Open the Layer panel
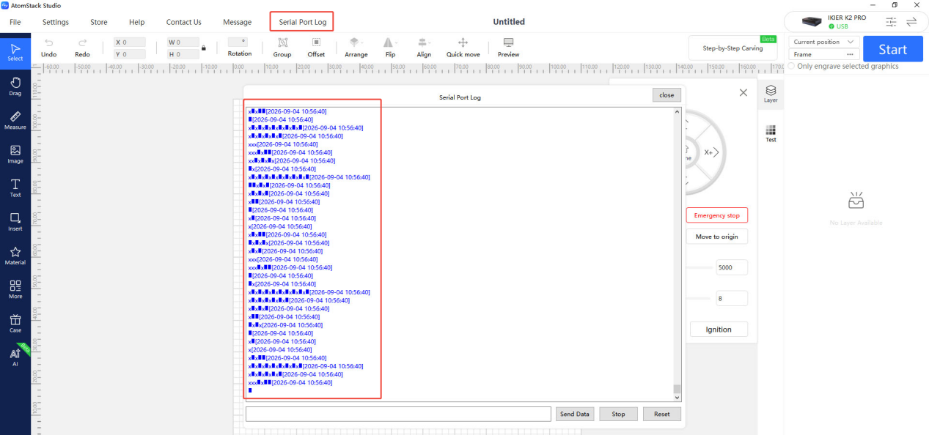The width and height of the screenshot is (929, 435). coord(771,94)
